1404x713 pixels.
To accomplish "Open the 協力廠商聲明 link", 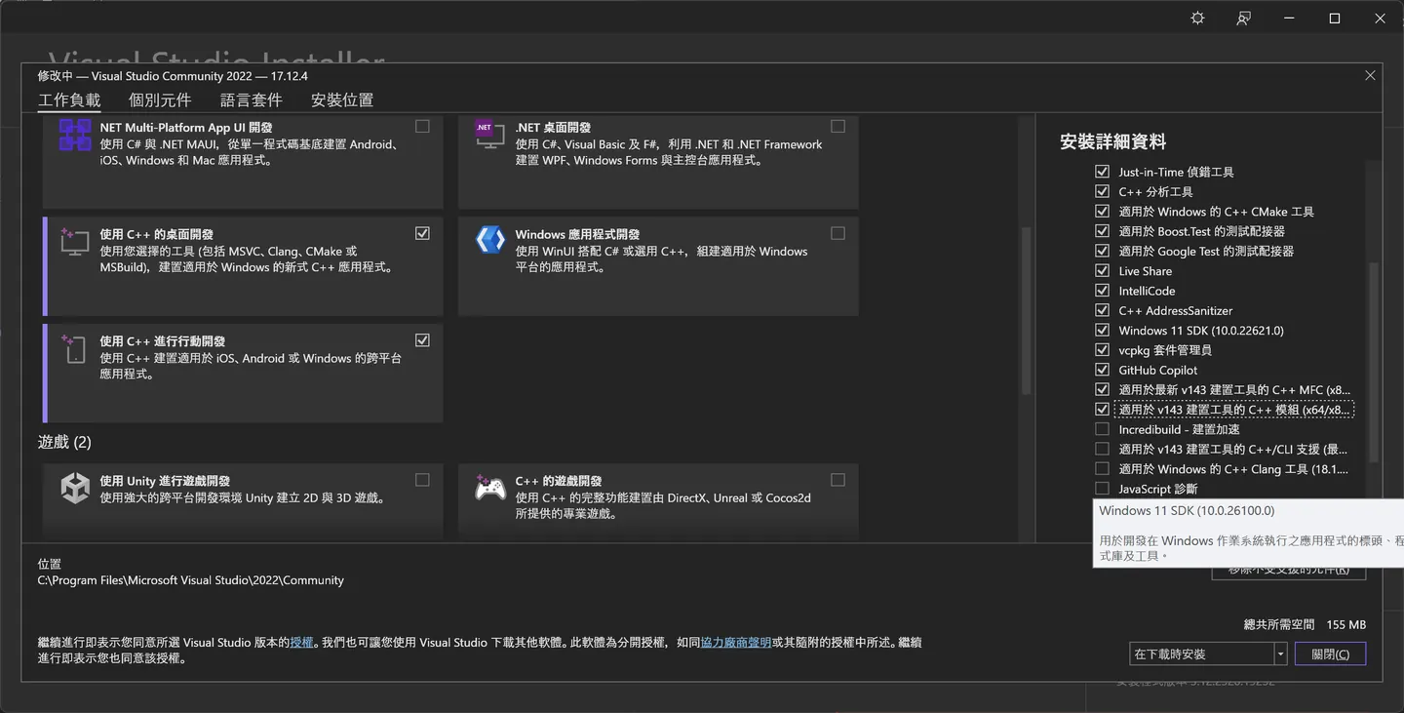I will pyautogui.click(x=736, y=642).
